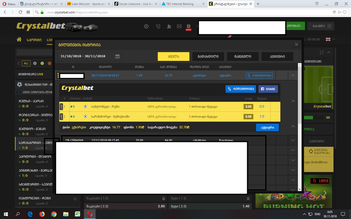Viewport: 351px width, 219px height.
Task: Click the blue რედაქტირება button in ticket details
Action: [x=241, y=89]
